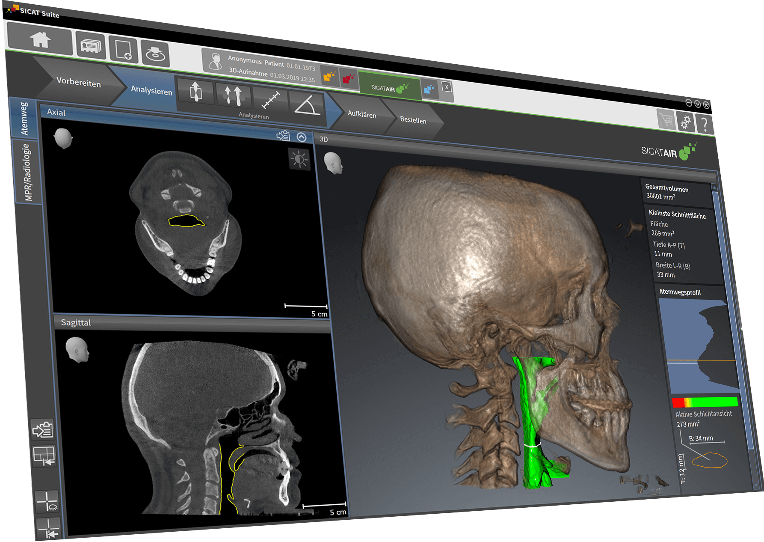
Task: Click the Gesamtvolumen value 30801 mm³
Action: (x=660, y=196)
